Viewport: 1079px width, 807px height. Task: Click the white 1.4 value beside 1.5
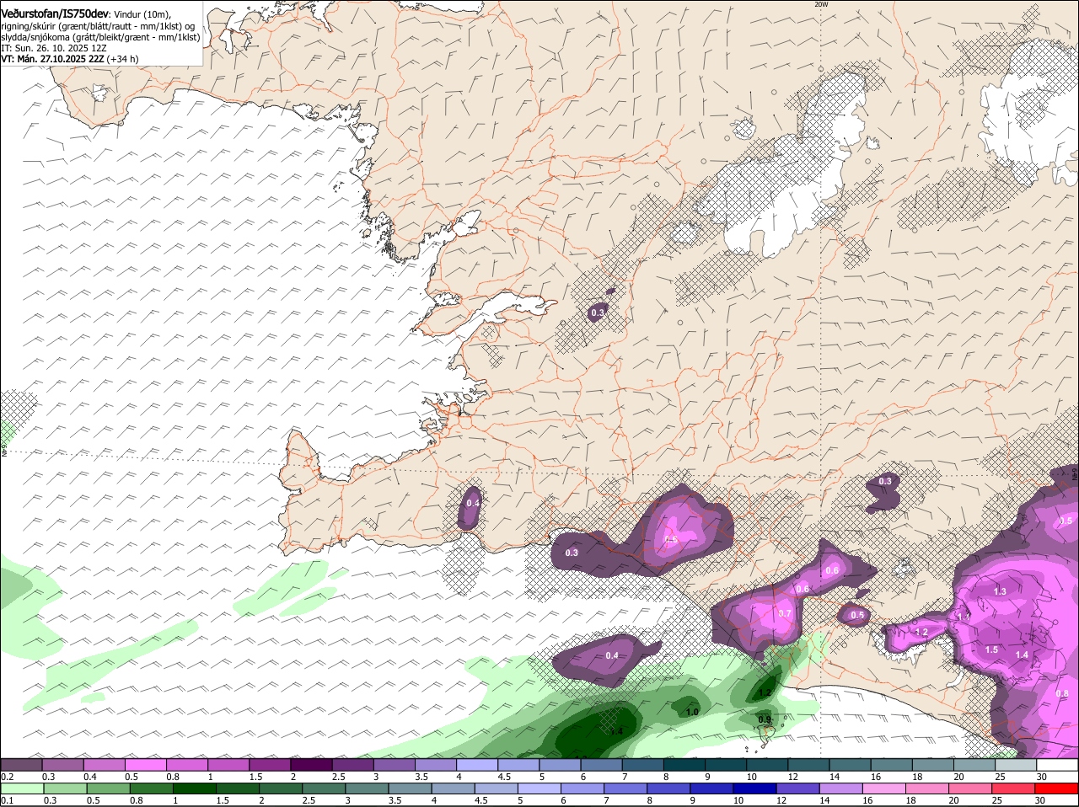1022,655
